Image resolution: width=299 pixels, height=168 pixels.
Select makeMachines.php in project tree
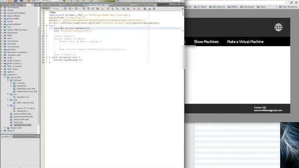[x=22, y=125]
